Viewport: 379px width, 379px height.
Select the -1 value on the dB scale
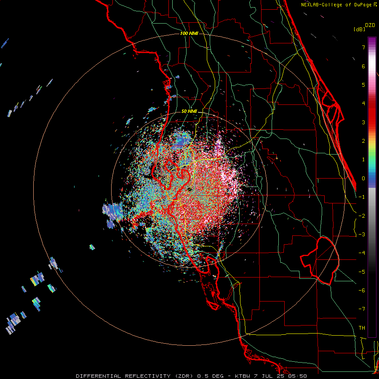pos(362,197)
